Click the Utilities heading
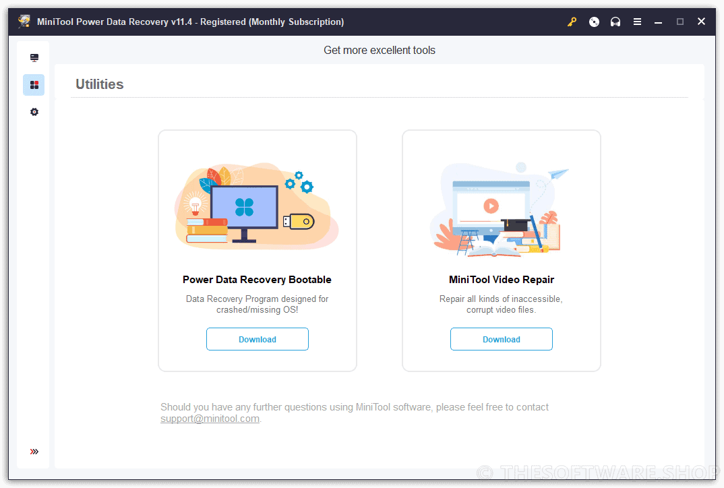 [100, 84]
